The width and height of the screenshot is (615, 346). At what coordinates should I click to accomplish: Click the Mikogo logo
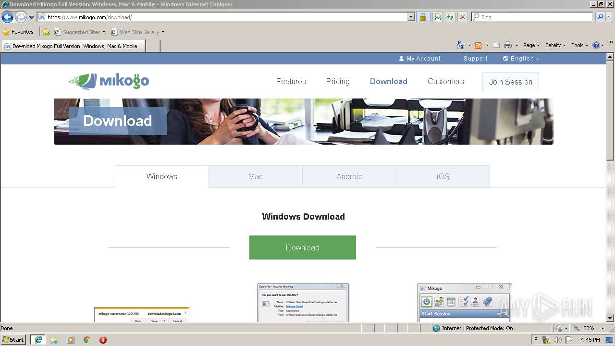point(109,81)
